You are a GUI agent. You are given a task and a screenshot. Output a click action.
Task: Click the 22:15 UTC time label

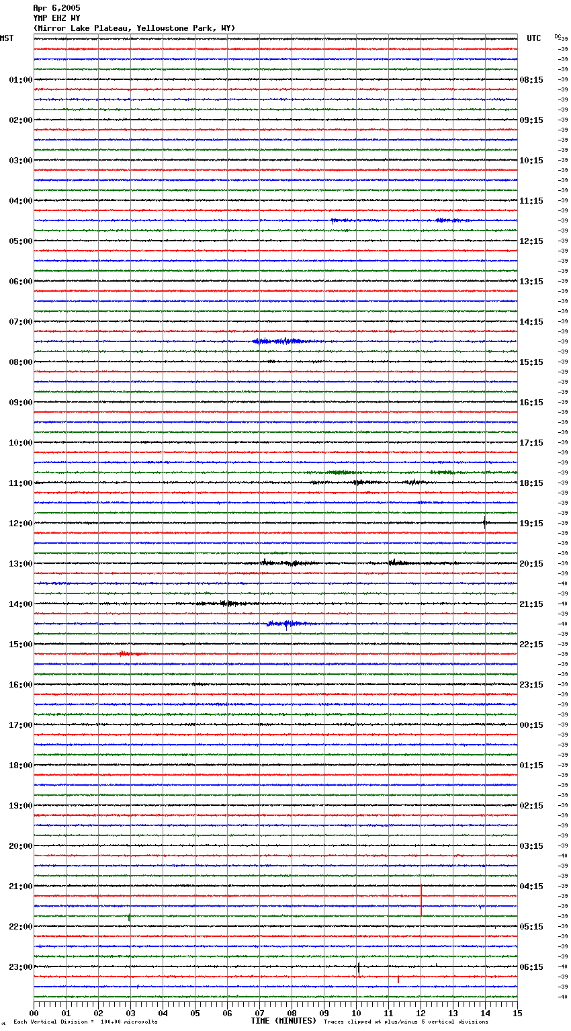[x=531, y=645]
